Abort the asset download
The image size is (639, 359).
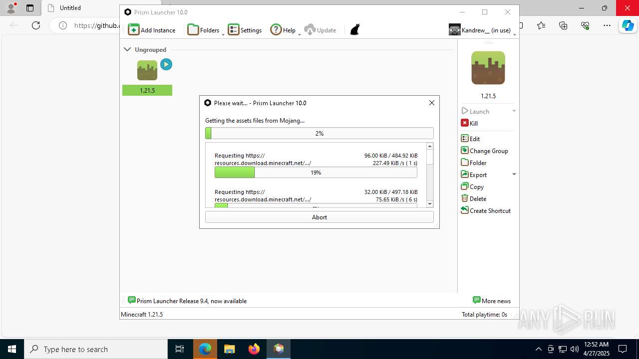(319, 217)
